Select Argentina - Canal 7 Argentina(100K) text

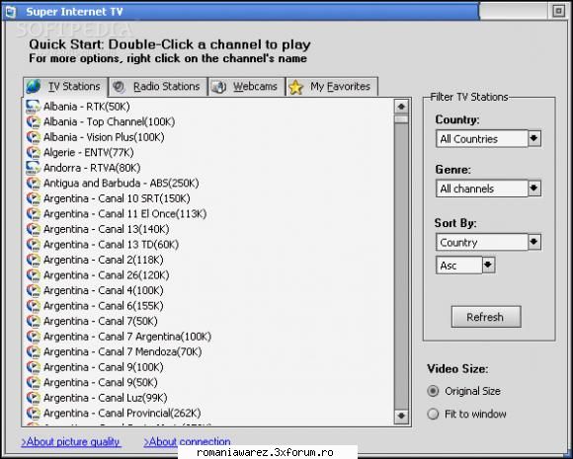click(x=127, y=337)
